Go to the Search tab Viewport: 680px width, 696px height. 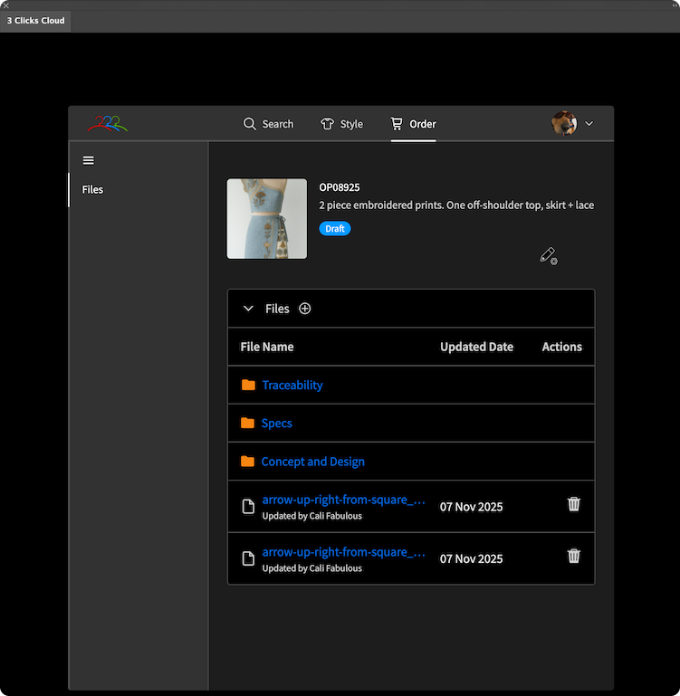coord(268,124)
